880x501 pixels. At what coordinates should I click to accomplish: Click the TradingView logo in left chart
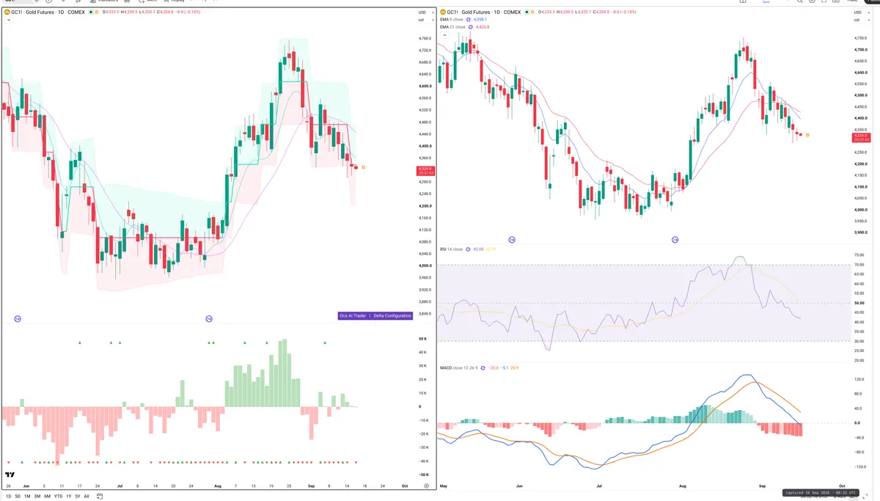[x=9, y=475]
